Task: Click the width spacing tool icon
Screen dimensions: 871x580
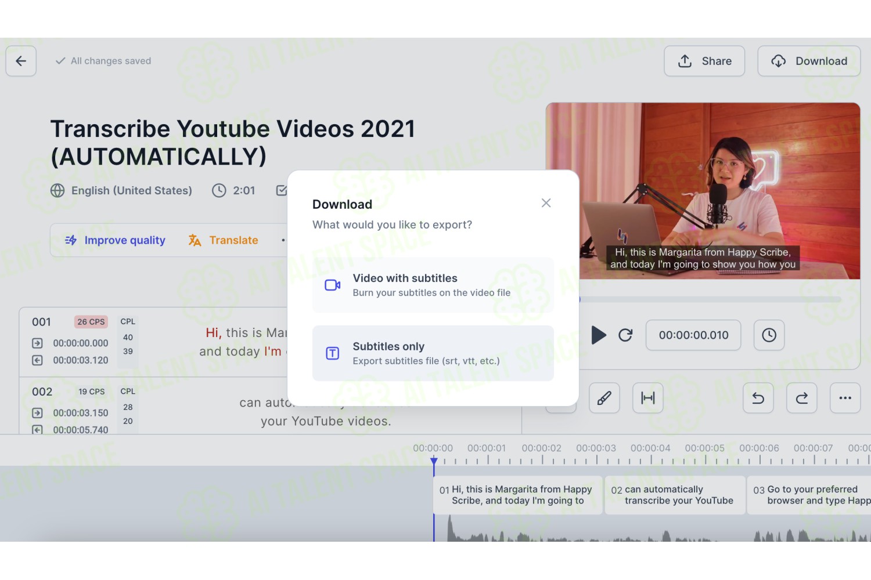Action: 648,398
